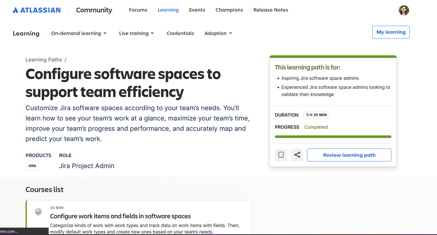
Task: Open the Events page
Action: 197,10
